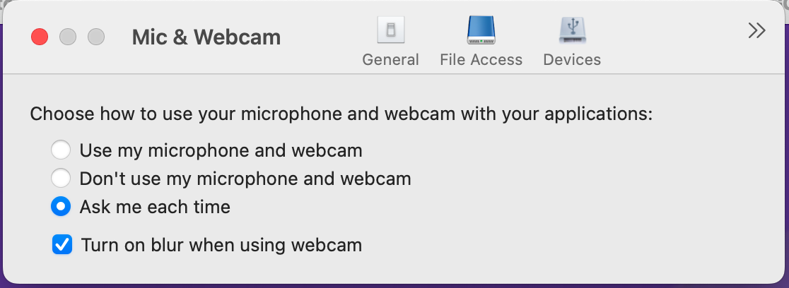The height and width of the screenshot is (288, 789).
Task: Choose the "Don't use my microphone and webcam" radio button
Action: point(61,179)
